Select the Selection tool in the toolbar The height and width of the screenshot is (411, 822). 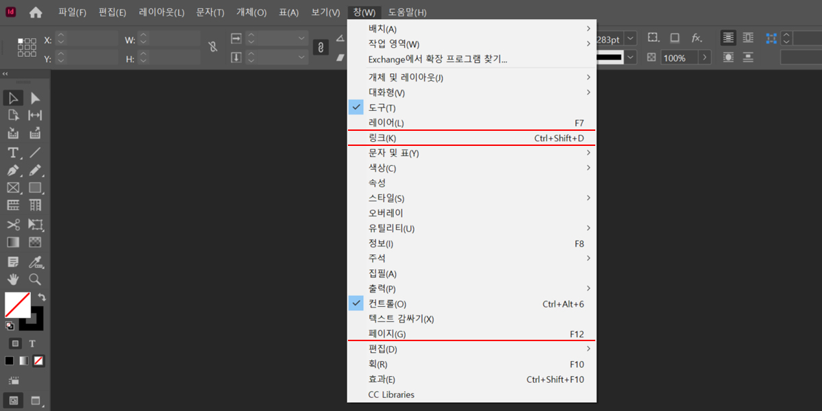point(13,98)
